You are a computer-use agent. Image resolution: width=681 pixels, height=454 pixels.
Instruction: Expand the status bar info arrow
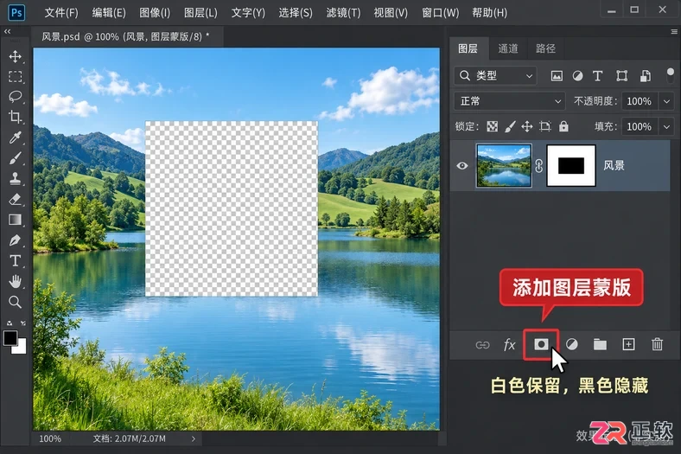(194, 438)
